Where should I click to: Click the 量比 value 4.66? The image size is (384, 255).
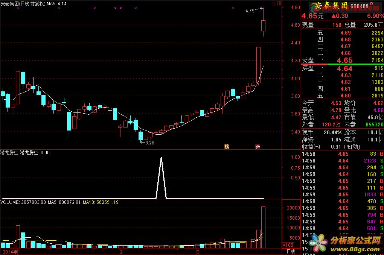[378, 110]
